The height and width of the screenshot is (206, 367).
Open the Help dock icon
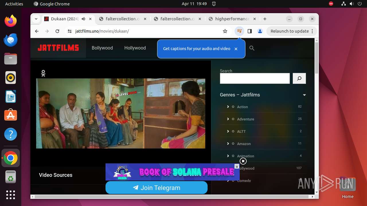coord(11,134)
